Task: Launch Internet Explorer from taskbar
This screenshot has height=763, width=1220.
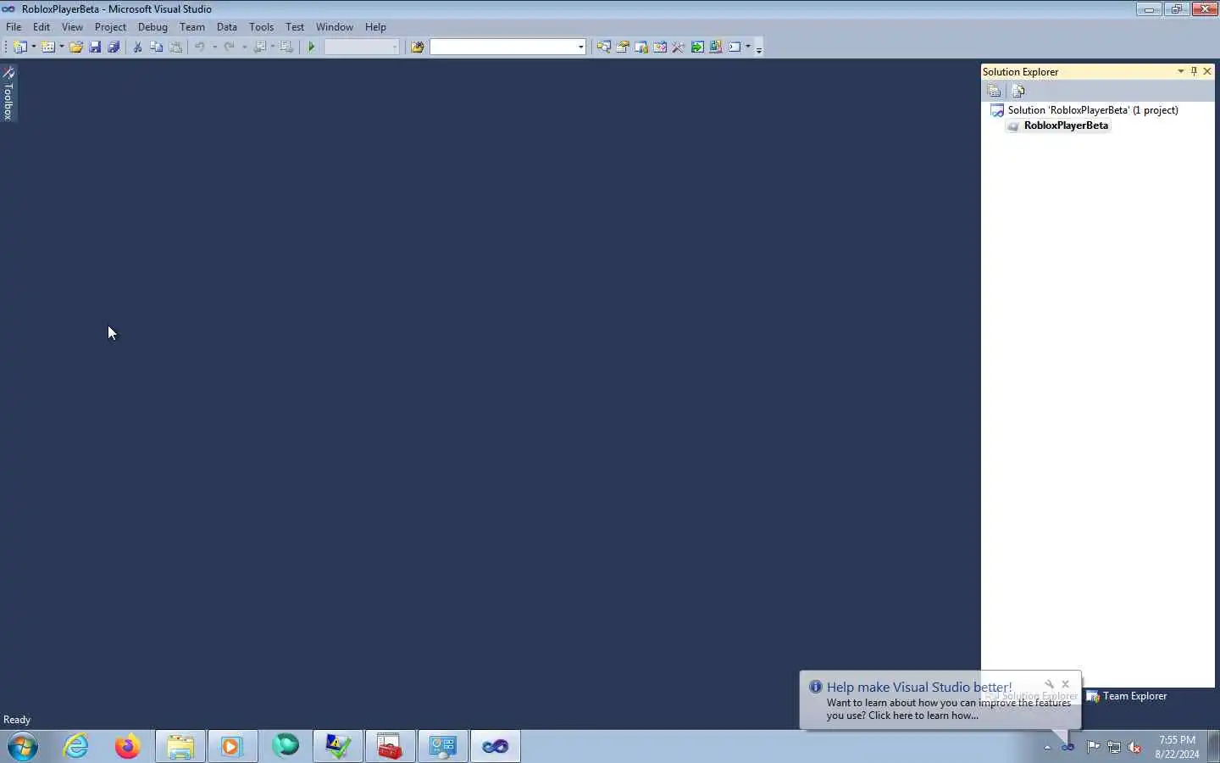Action: (x=76, y=747)
